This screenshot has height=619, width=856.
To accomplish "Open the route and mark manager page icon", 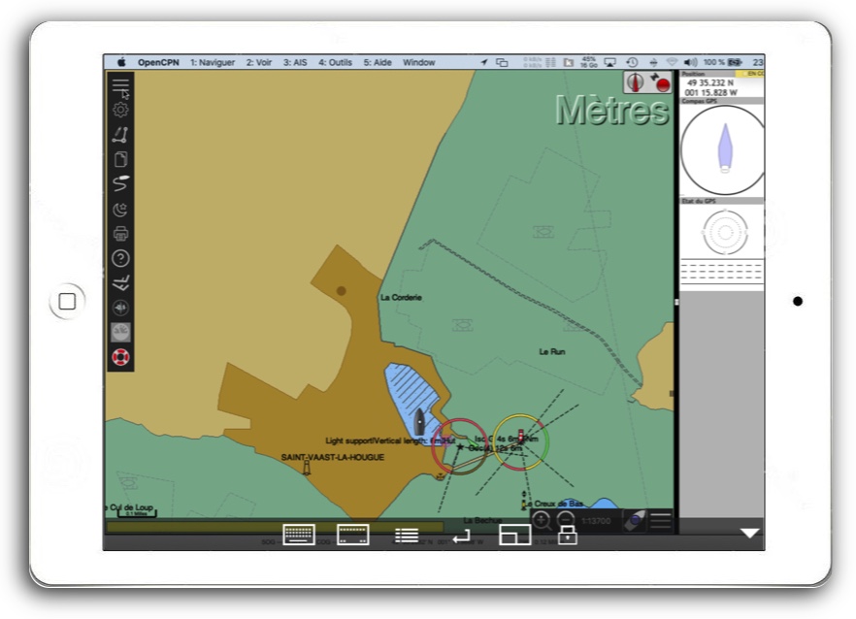I will 120,159.
